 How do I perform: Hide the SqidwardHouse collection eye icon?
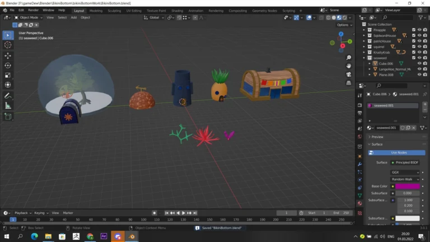(419, 35)
